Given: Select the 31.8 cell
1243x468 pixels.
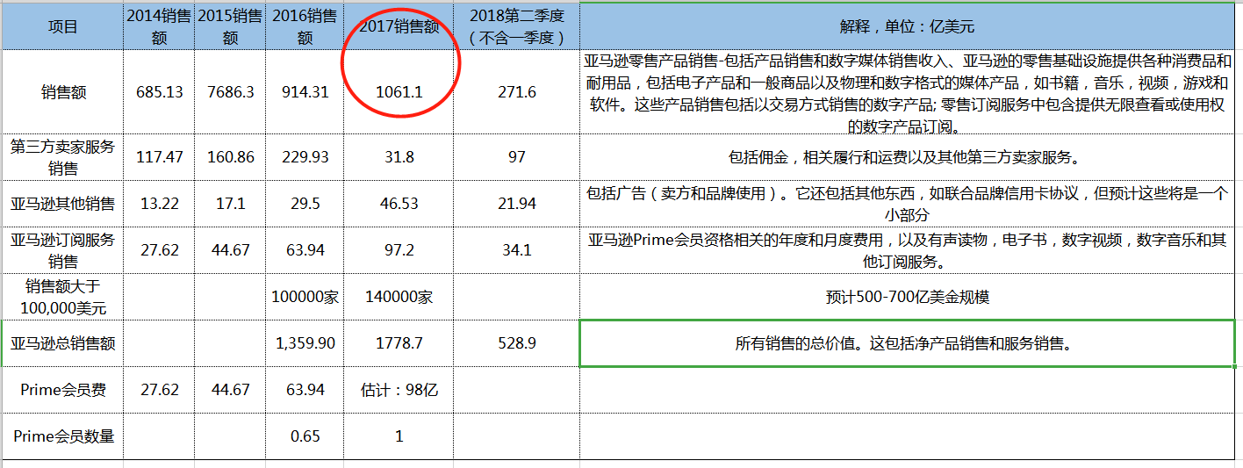Looking at the screenshot, I should (399, 157).
